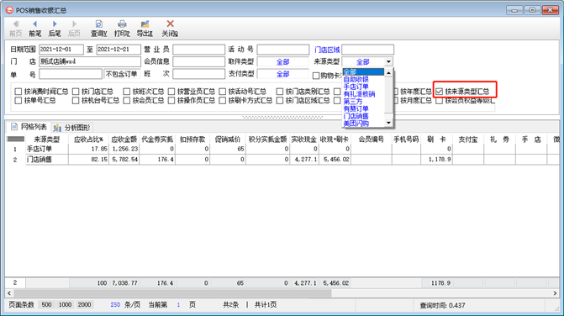
Task: Toggle 按消费时间汇总 checkbox
Action: click(18, 92)
